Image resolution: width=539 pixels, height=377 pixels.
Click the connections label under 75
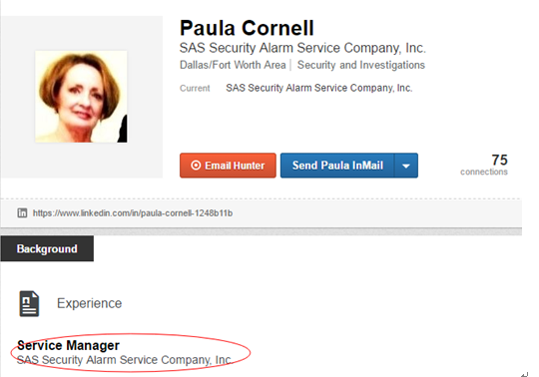pos(484,172)
